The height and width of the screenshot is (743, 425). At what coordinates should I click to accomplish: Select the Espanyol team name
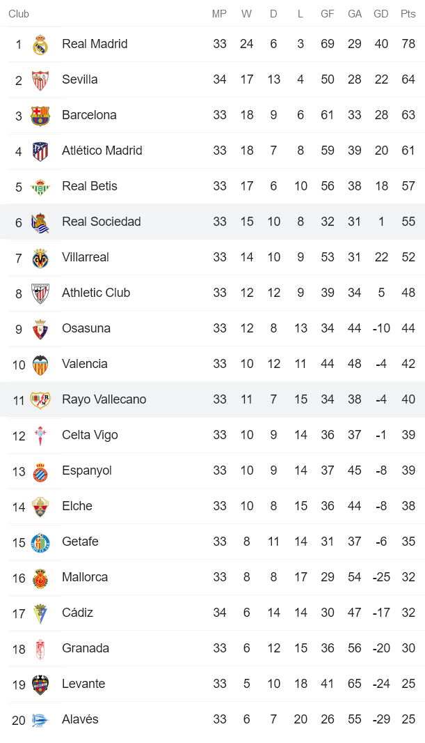click(x=87, y=470)
